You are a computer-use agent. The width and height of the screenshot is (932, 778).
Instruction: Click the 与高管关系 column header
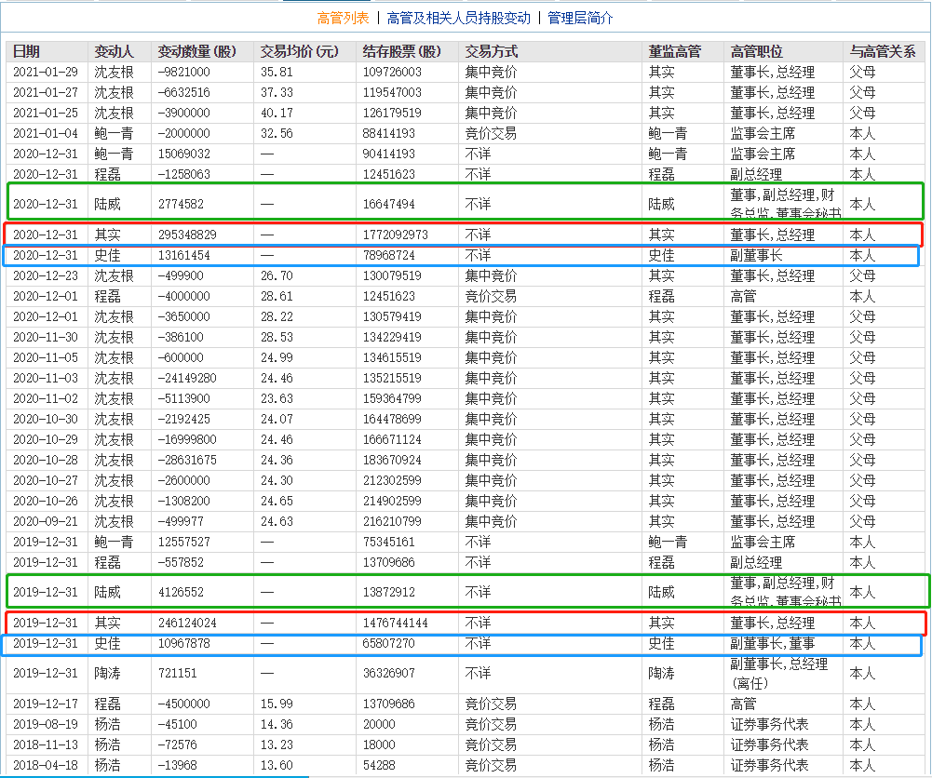click(x=883, y=52)
